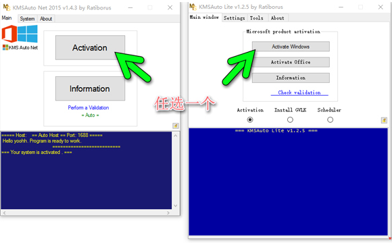Viewport: 392px width, 245px height.
Task: Open About tab in KMSAuto Net
Action: 46,19
